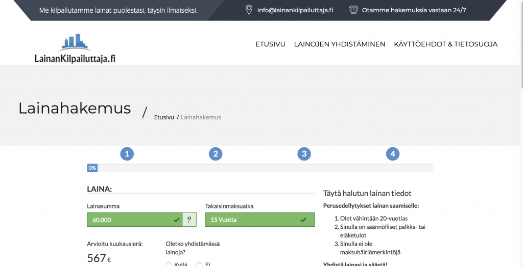Select the Ei radio button
The height and width of the screenshot is (266, 523).
pyautogui.click(x=200, y=264)
